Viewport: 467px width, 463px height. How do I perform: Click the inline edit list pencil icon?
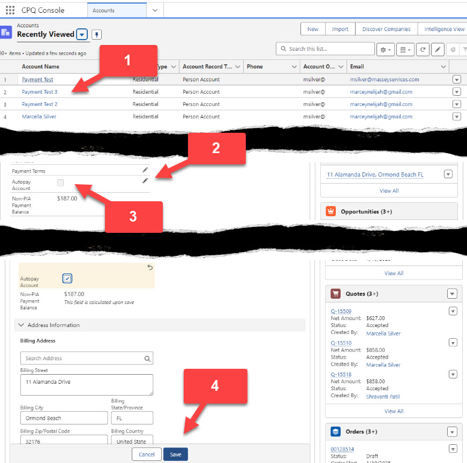[438, 49]
